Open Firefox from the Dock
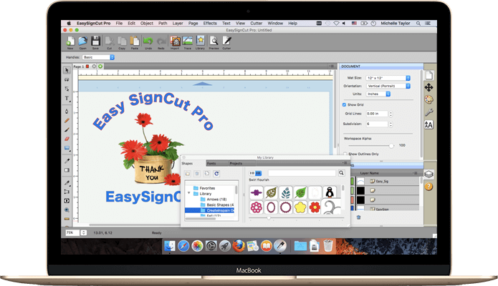 (239, 246)
